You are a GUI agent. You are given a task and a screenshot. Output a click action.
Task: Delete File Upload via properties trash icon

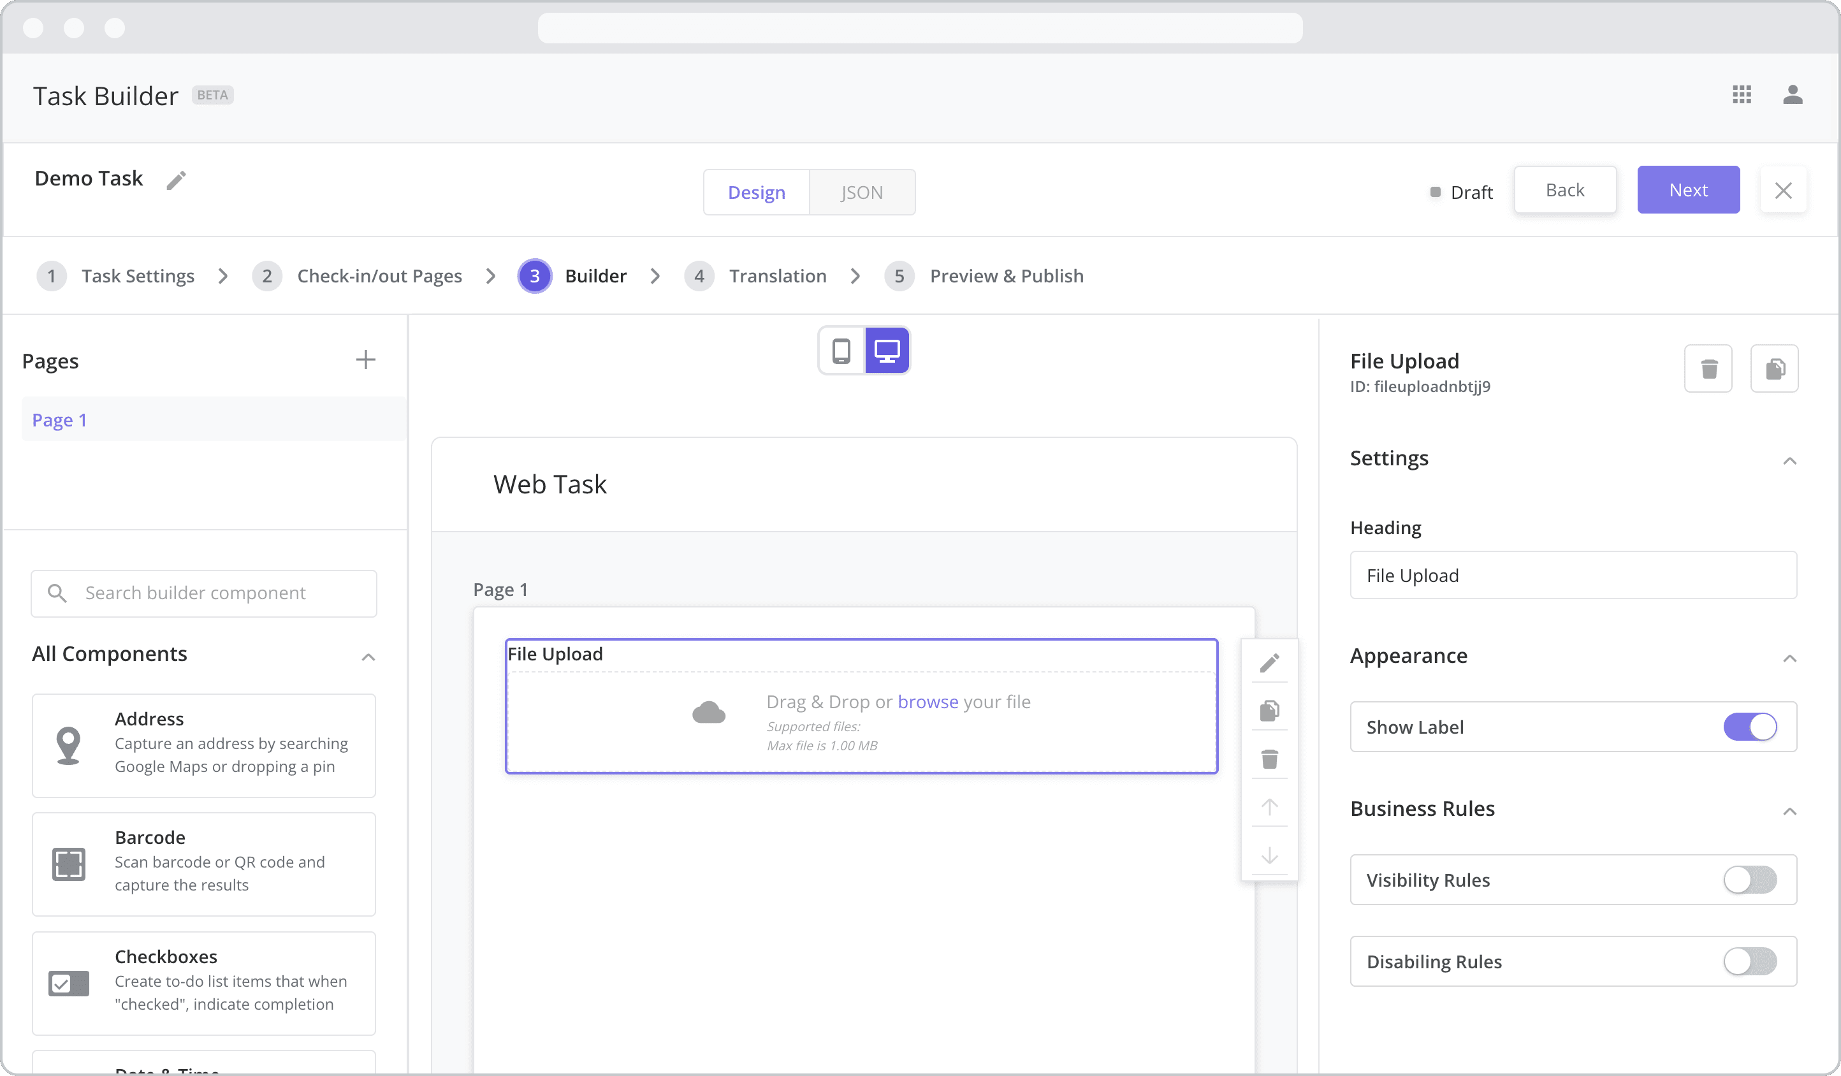point(1708,369)
